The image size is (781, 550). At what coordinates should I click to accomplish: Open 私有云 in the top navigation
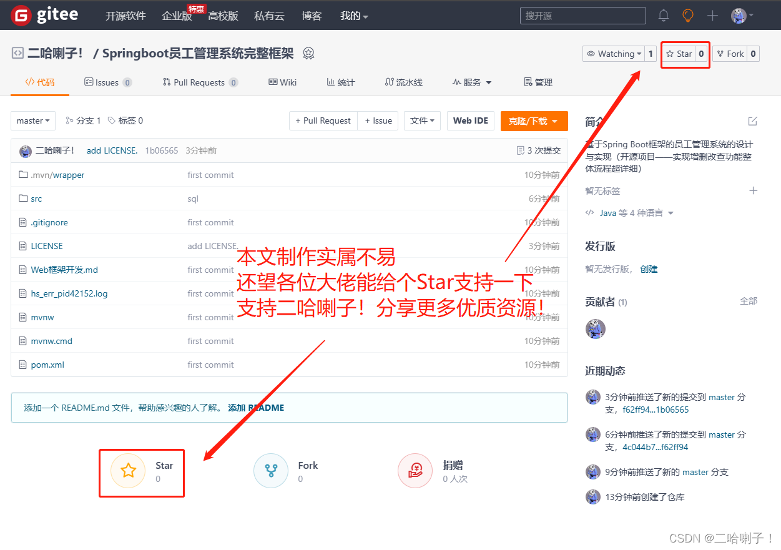point(270,16)
